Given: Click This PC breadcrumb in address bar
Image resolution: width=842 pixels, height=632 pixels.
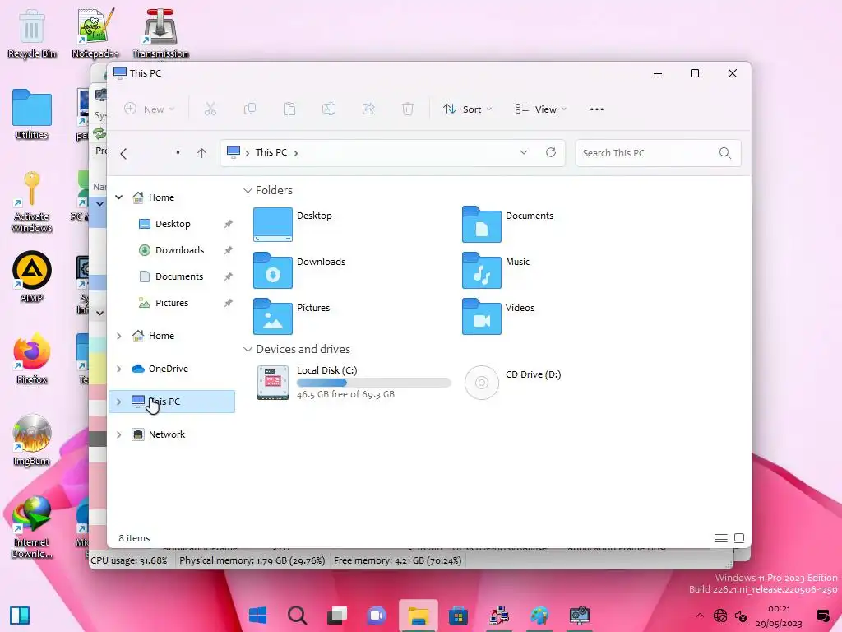Looking at the screenshot, I should click(271, 152).
